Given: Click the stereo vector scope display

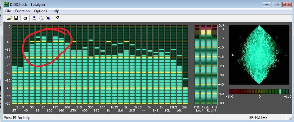Looking at the screenshot, I should (x=259, y=55).
